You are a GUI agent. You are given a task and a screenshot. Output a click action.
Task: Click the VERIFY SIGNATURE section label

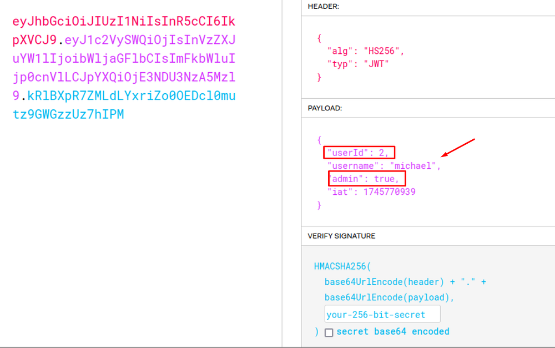341,236
